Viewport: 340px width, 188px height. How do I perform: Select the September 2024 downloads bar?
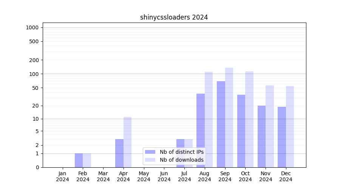(x=229, y=117)
